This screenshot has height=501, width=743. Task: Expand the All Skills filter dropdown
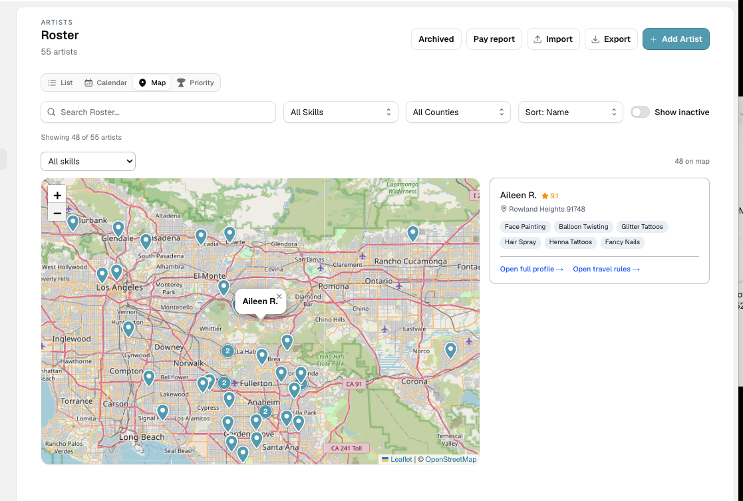[x=341, y=112]
